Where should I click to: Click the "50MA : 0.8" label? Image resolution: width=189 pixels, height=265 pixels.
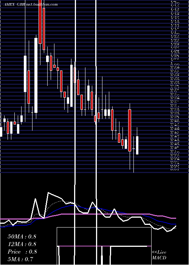tap(22, 237)
